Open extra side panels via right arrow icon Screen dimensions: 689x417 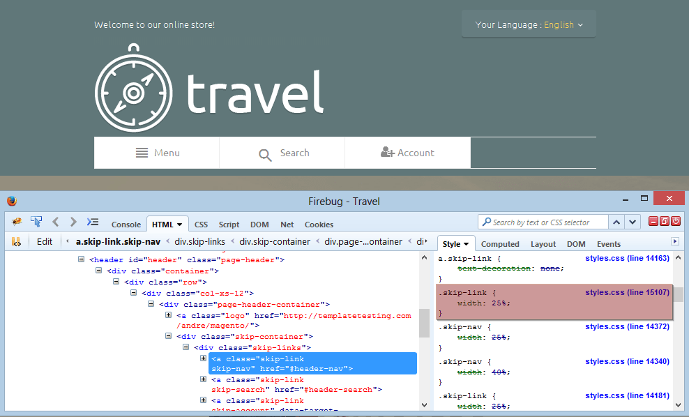[675, 241]
